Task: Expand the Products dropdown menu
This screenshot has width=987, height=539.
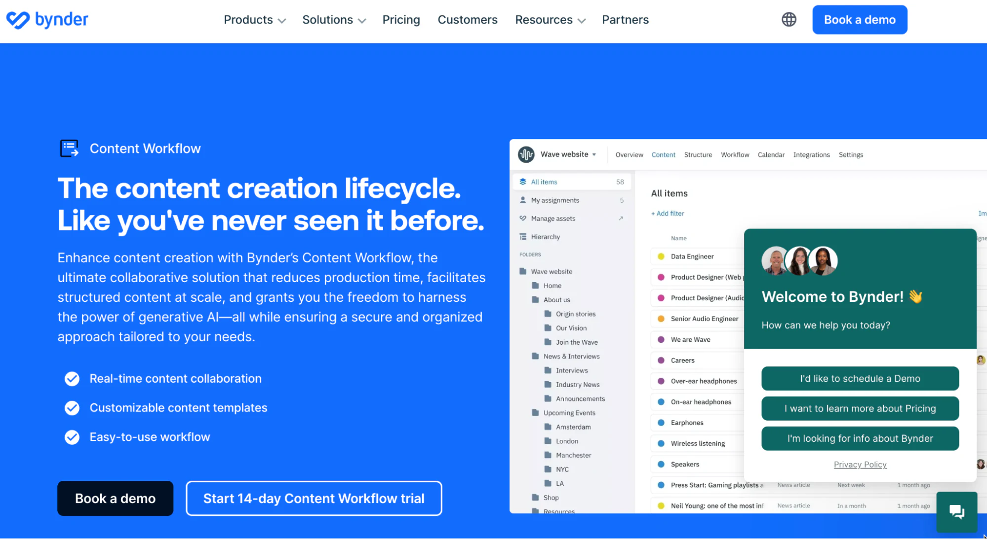Action: click(x=255, y=20)
